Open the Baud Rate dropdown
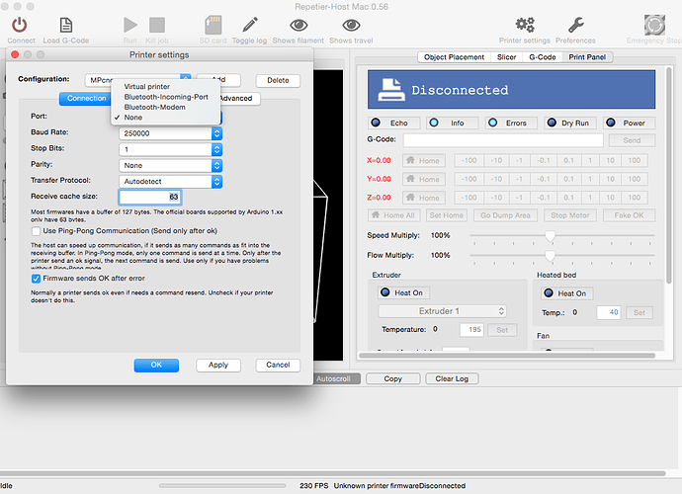Image resolution: width=682 pixels, height=494 pixels. pos(170,133)
